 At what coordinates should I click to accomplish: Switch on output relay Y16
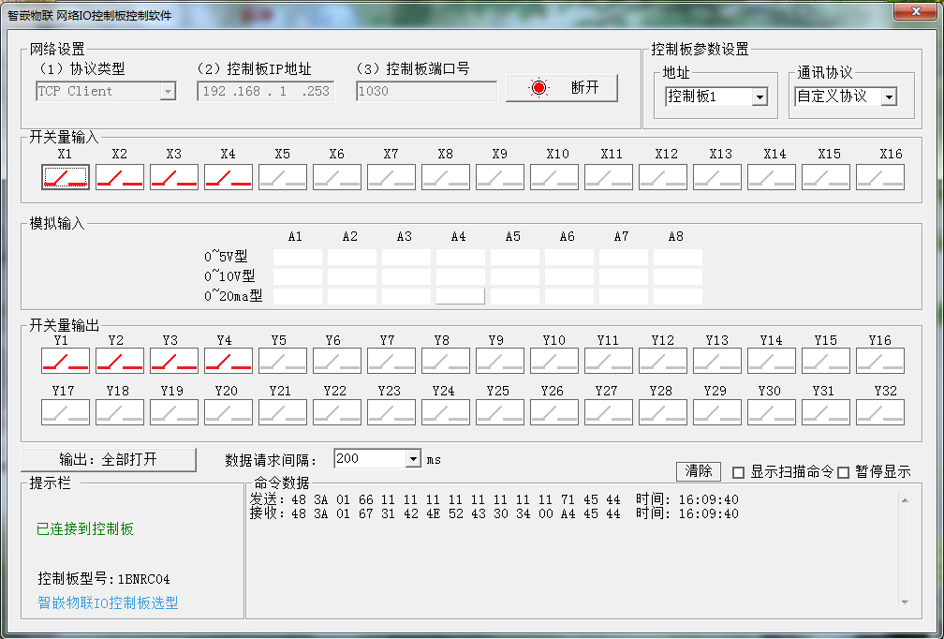click(x=880, y=361)
